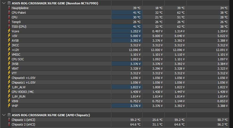Click the lightning icon for VHIF
Screen dimensions: 233x128
[x=9, y=106]
